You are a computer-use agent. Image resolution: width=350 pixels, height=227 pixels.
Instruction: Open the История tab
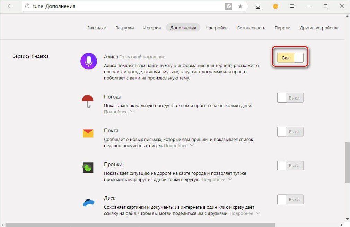(x=152, y=28)
